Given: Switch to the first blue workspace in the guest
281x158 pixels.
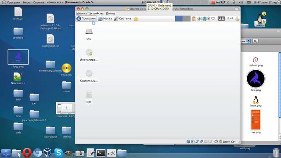Looking at the screenshot, I should point(179,18).
